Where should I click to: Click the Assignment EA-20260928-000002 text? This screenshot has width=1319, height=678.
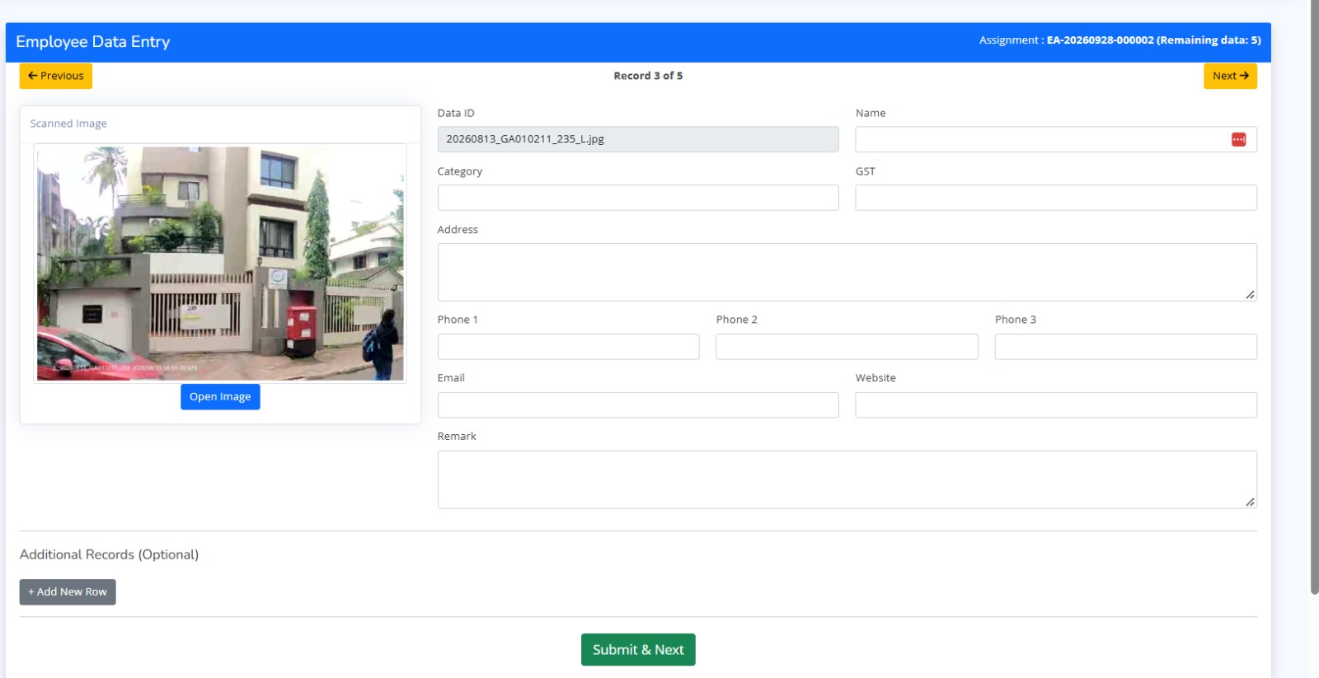click(x=1120, y=40)
